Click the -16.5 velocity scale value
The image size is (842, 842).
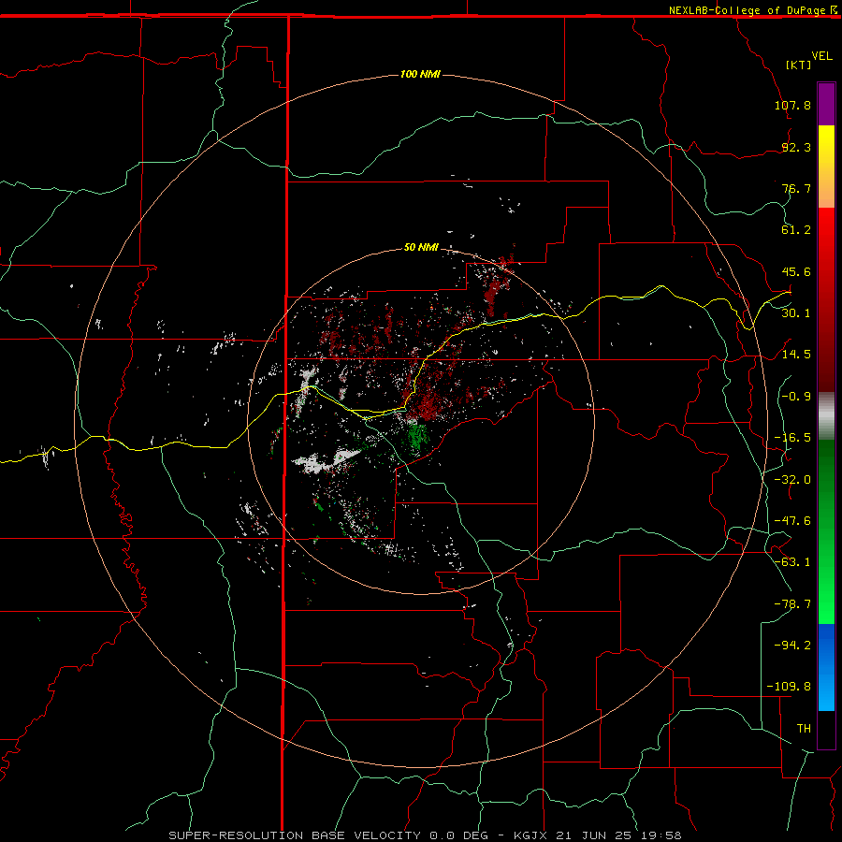point(792,438)
